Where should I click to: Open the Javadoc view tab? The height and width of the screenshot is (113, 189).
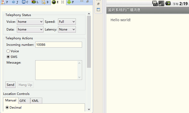coord(15,2)
